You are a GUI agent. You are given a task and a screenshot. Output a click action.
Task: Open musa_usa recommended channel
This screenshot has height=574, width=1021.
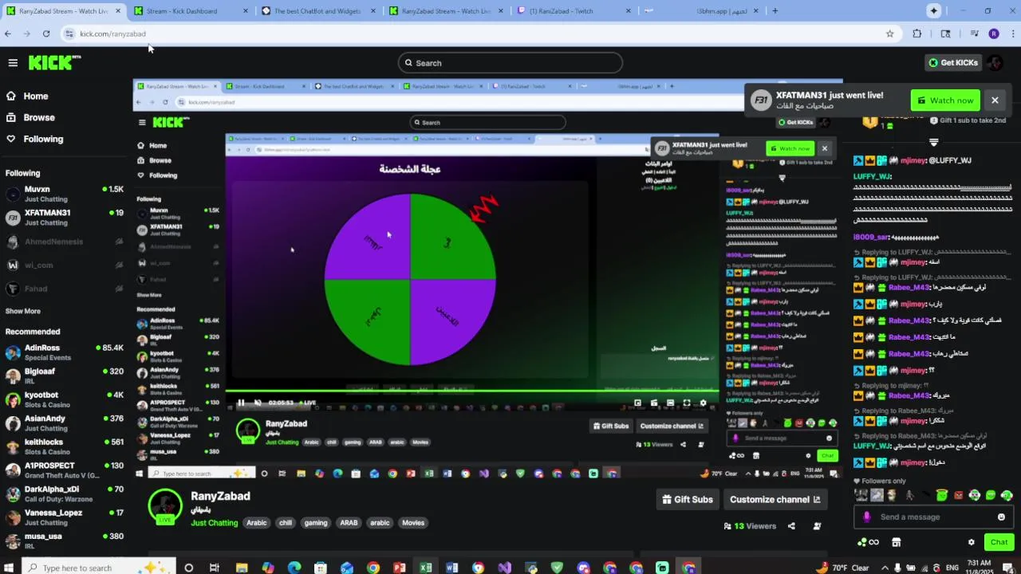[64, 541]
